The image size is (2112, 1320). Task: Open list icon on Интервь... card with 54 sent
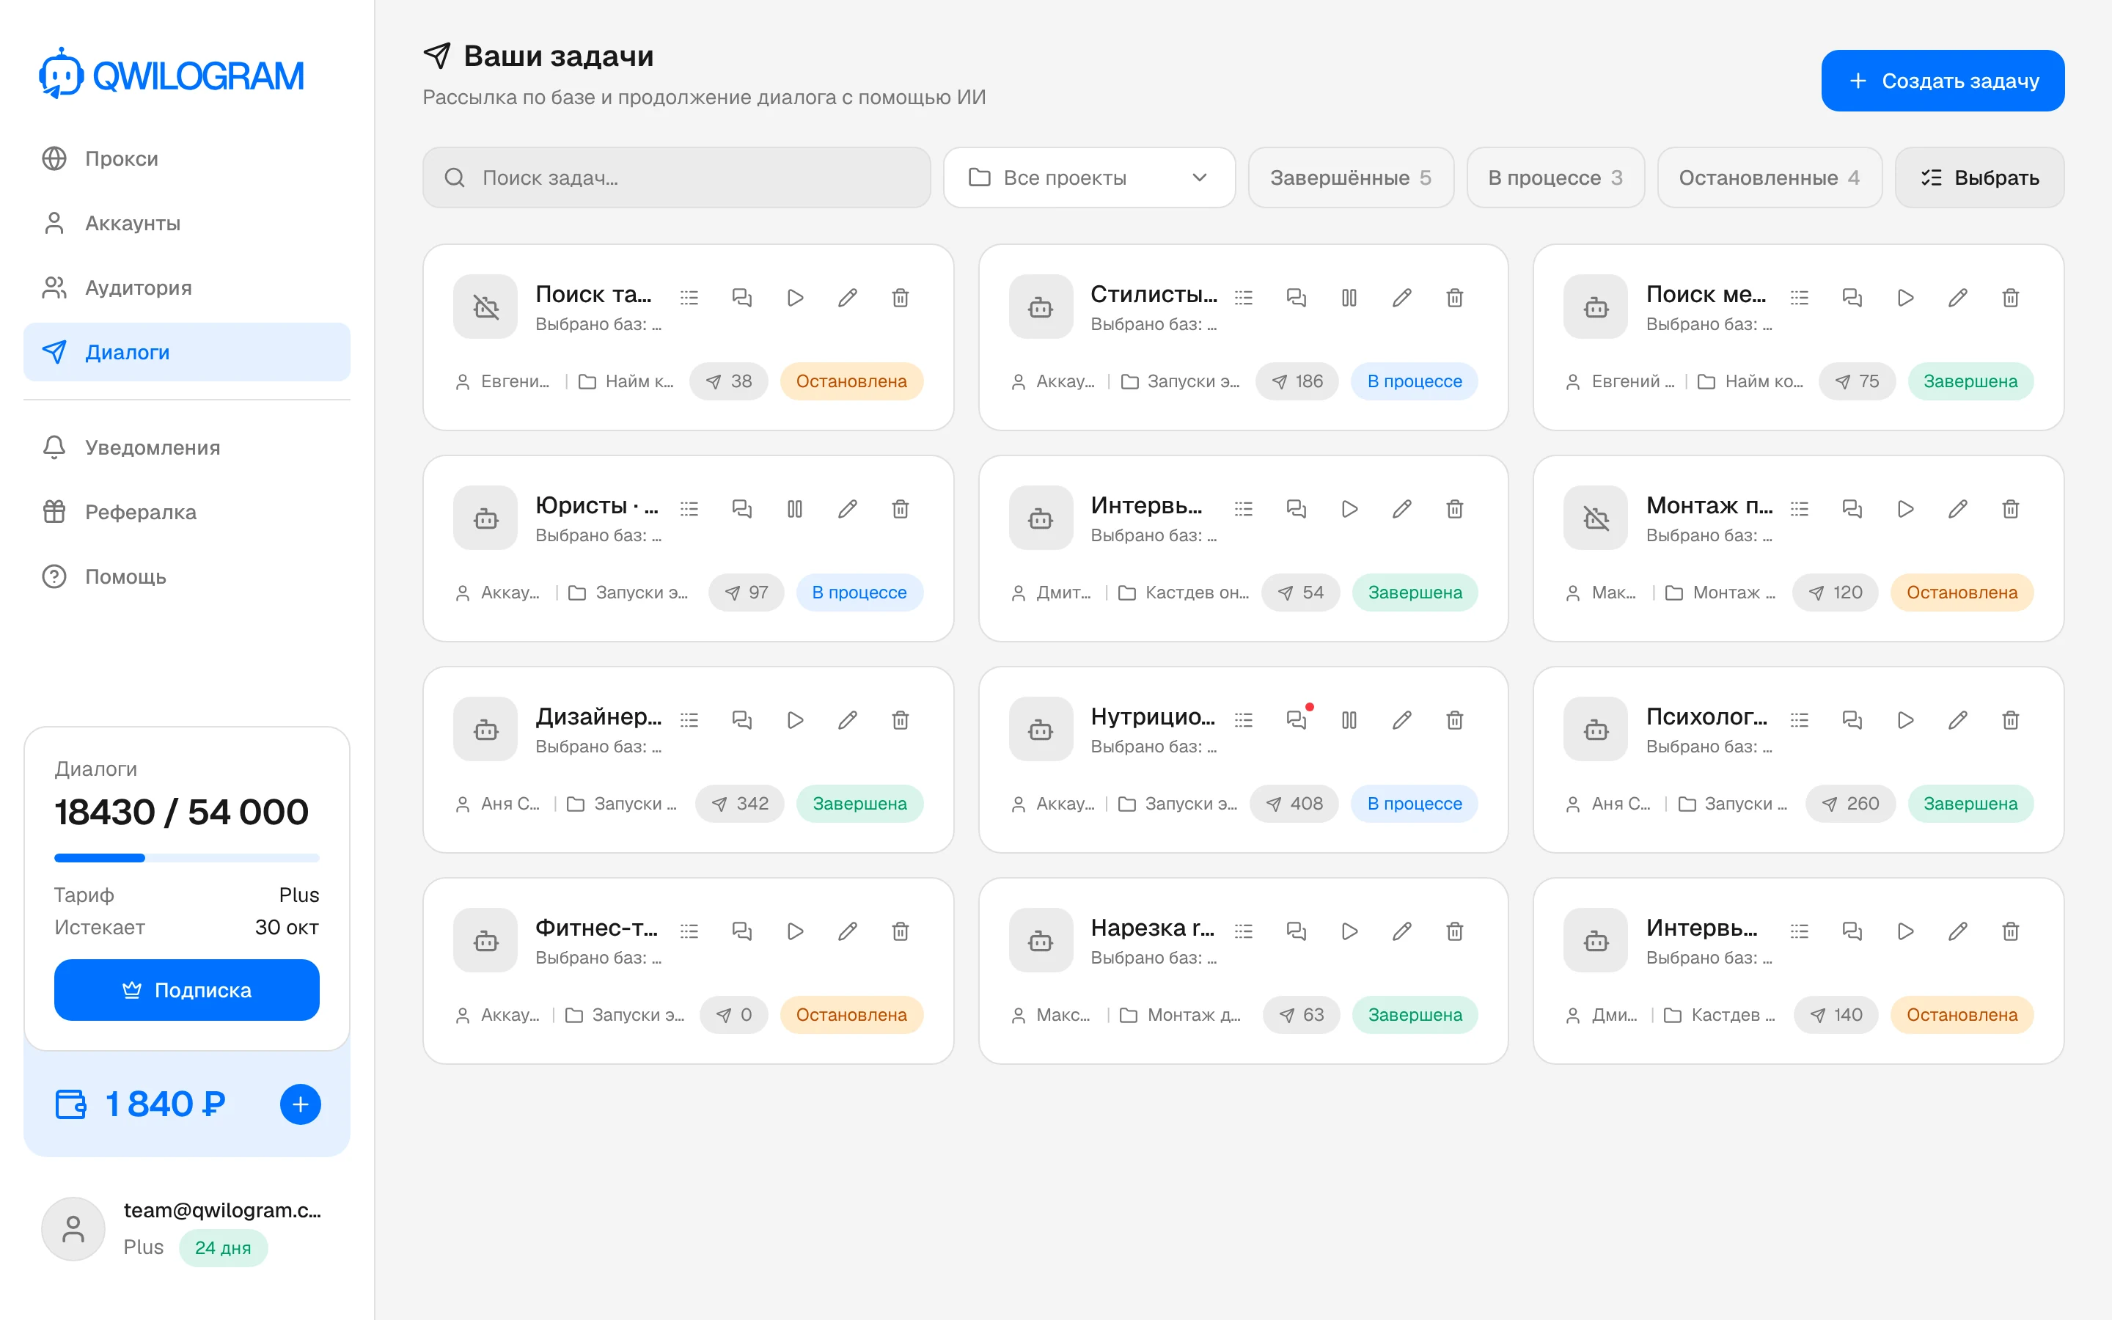pos(1244,509)
